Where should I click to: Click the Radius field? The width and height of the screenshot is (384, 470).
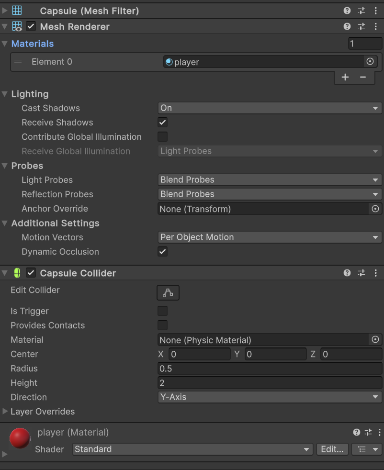click(270, 369)
